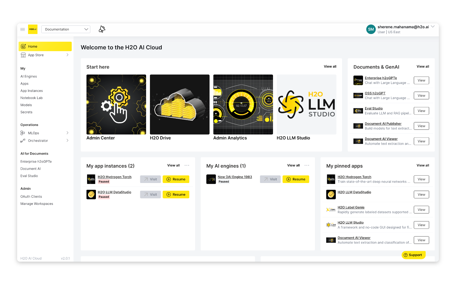The height and width of the screenshot is (285, 456).
Task: View Eval Studio in Documents & GenAI
Action: click(x=421, y=111)
